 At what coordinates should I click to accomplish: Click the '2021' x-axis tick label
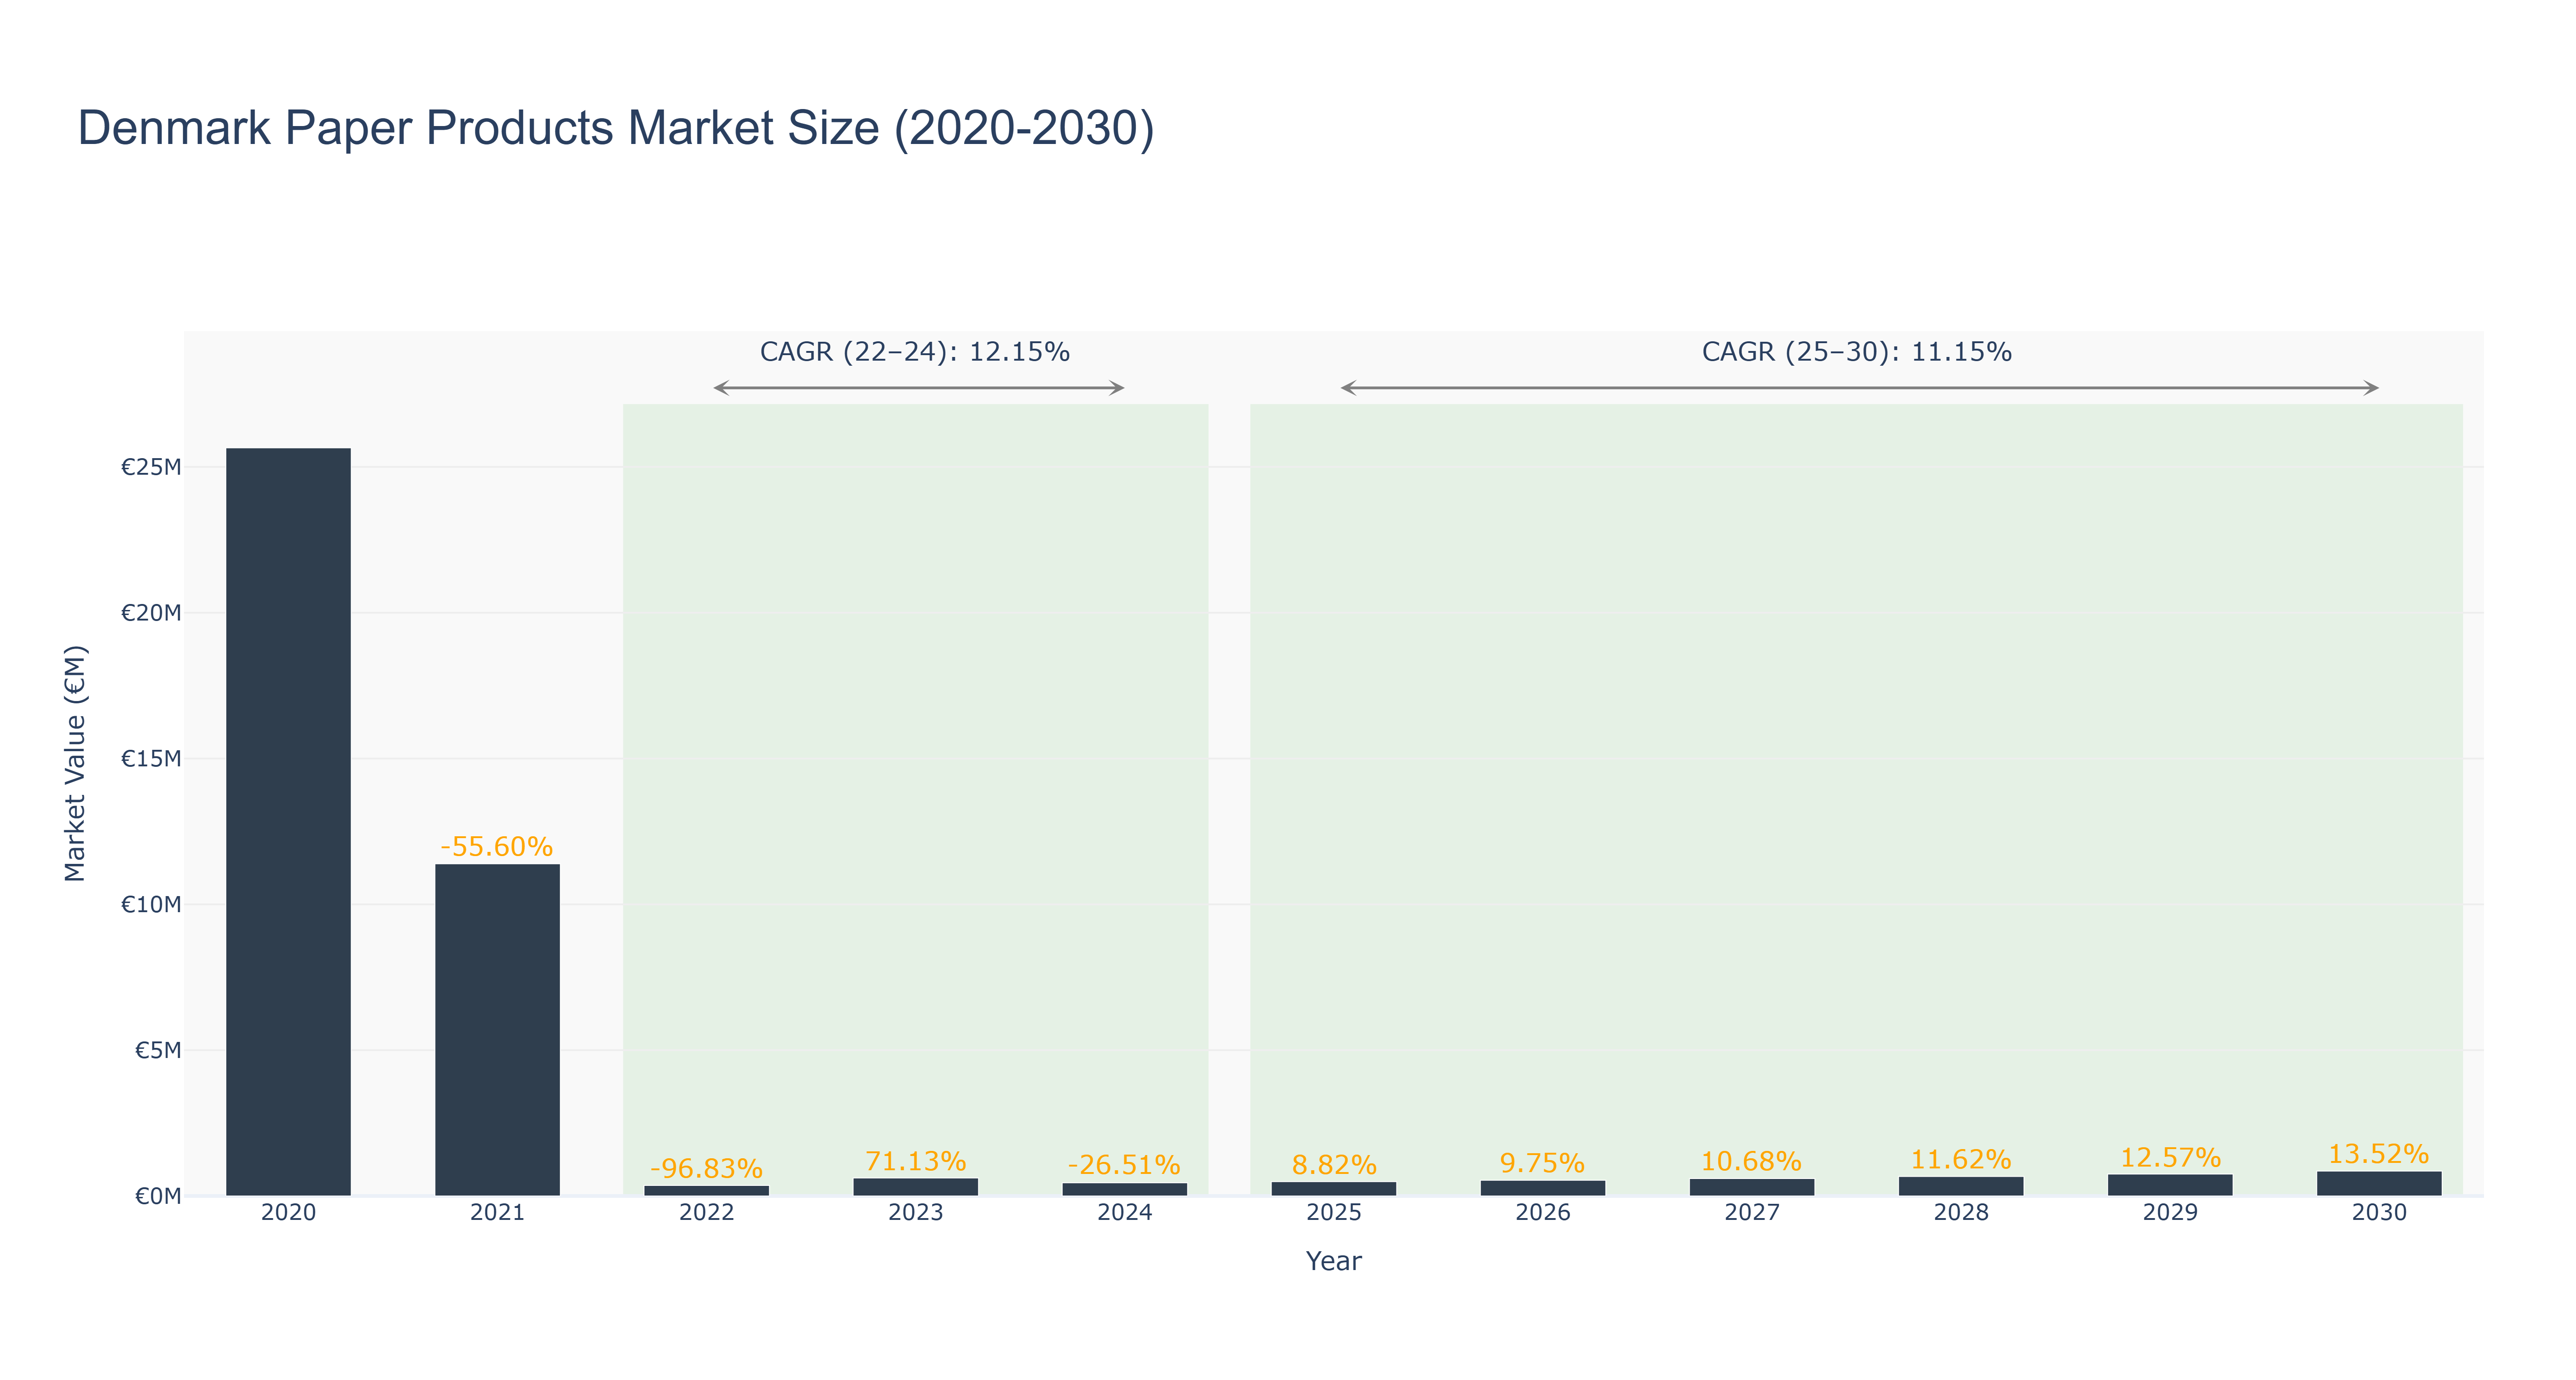click(497, 1213)
